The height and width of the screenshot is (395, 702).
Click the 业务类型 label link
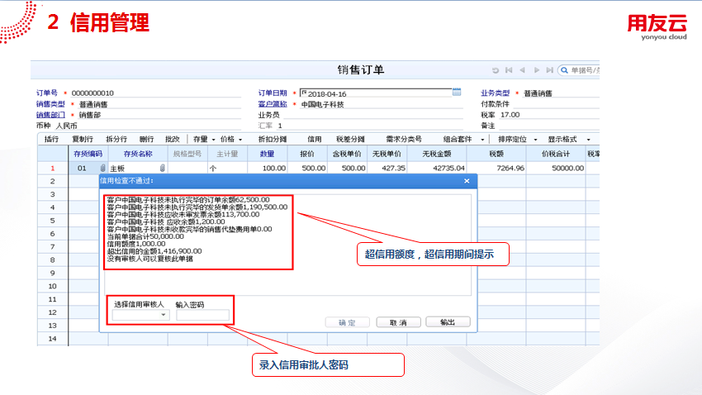[x=496, y=93]
